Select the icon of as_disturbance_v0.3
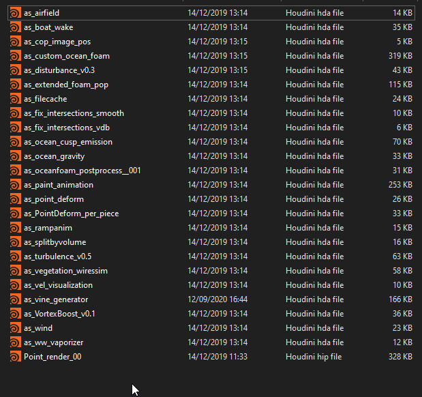This screenshot has height=397, width=422. [x=16, y=70]
